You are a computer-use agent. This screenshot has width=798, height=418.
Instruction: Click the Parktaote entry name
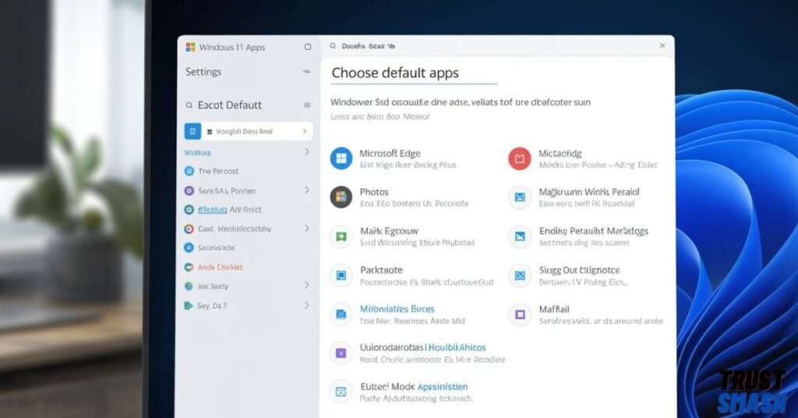[381, 270]
